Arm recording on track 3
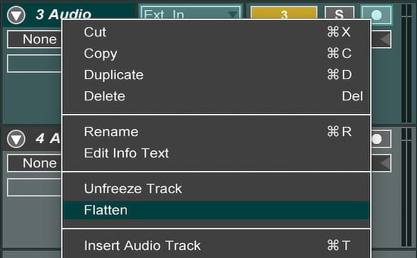The width and height of the screenshot is (417, 258). (x=376, y=15)
